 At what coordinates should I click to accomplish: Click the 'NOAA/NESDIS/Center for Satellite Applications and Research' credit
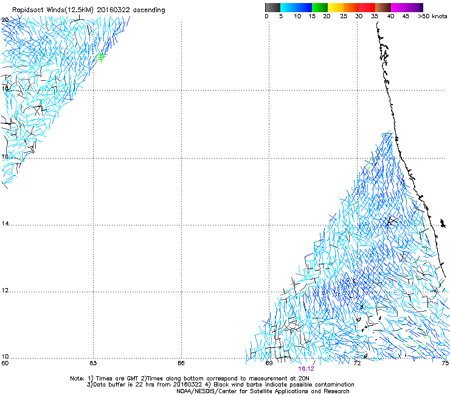263,391
